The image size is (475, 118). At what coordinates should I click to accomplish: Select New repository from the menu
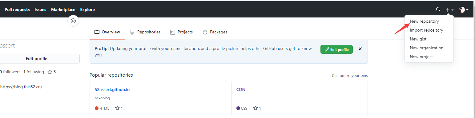pyautogui.click(x=429, y=21)
